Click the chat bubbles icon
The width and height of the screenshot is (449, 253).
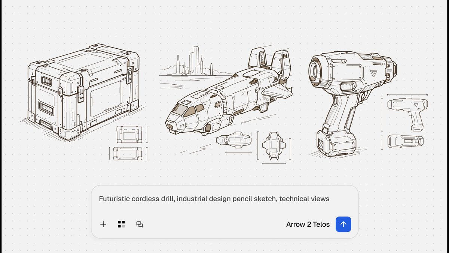click(140, 225)
